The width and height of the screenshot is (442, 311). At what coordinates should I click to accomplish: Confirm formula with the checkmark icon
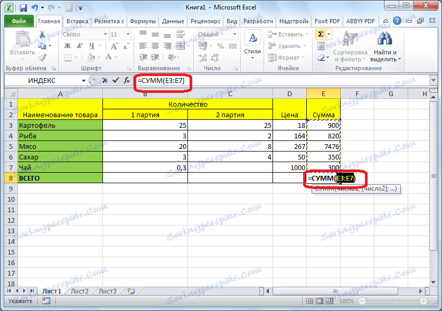[116, 80]
